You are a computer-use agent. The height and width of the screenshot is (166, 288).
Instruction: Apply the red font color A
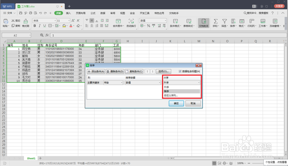tap(71, 26)
